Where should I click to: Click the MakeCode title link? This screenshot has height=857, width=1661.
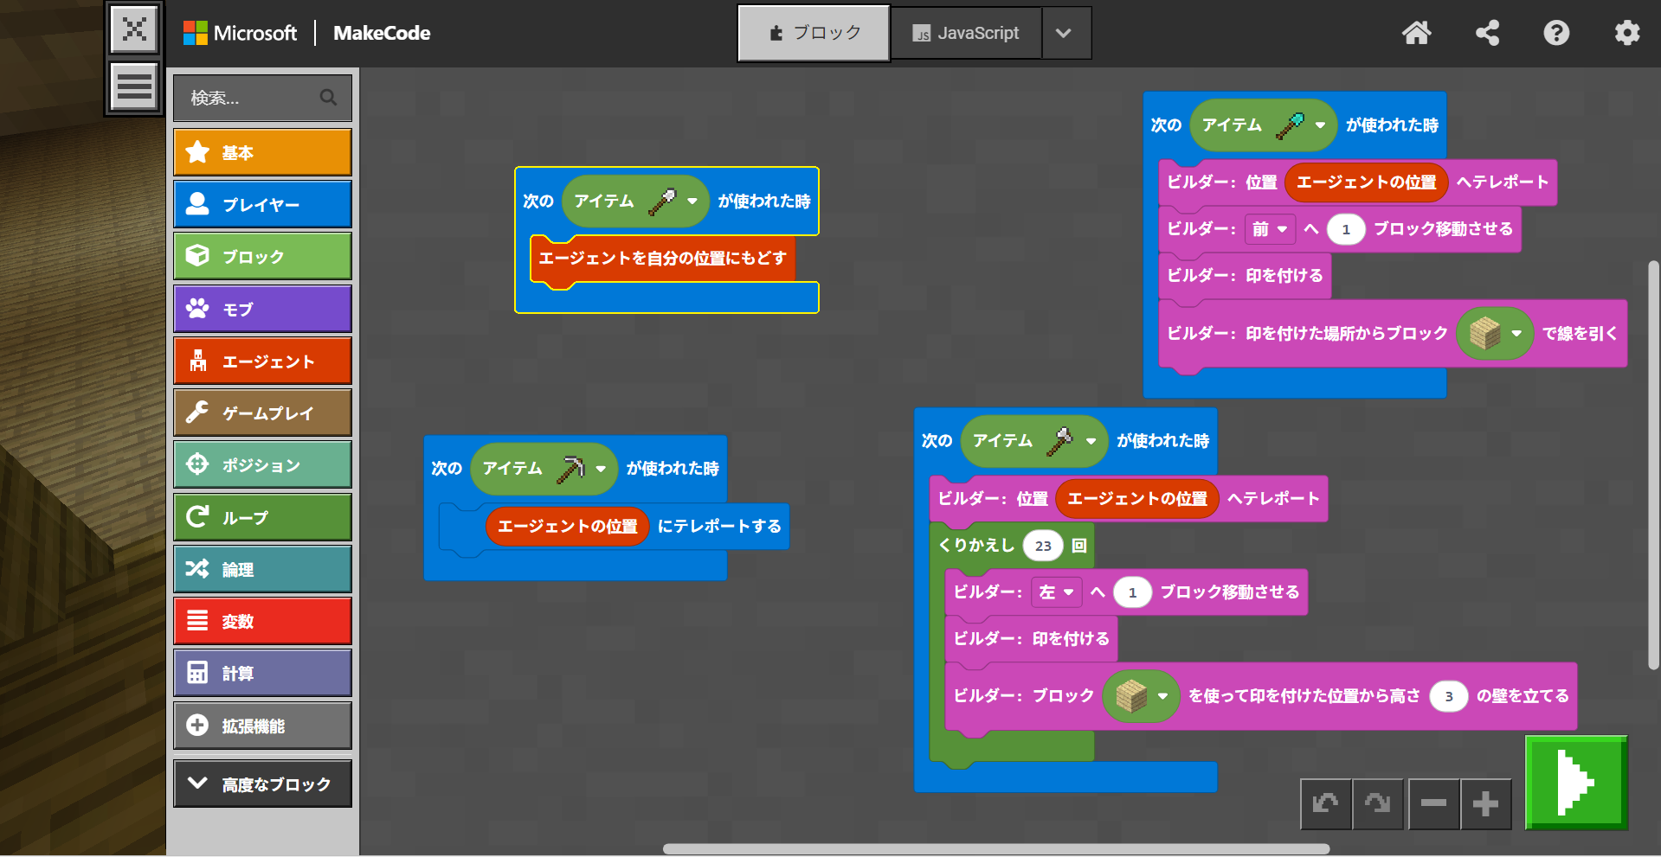click(382, 33)
